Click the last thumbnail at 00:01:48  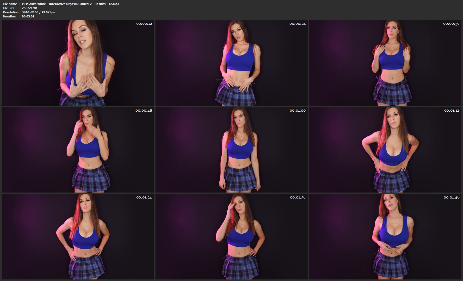tap(385, 237)
